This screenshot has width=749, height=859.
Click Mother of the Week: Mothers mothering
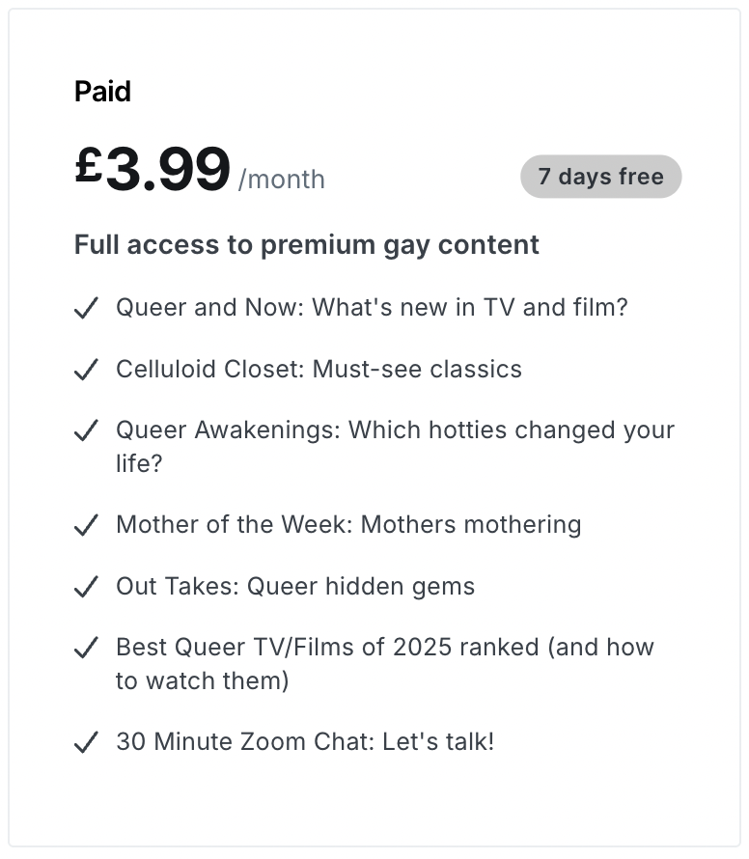pyautogui.click(x=348, y=524)
